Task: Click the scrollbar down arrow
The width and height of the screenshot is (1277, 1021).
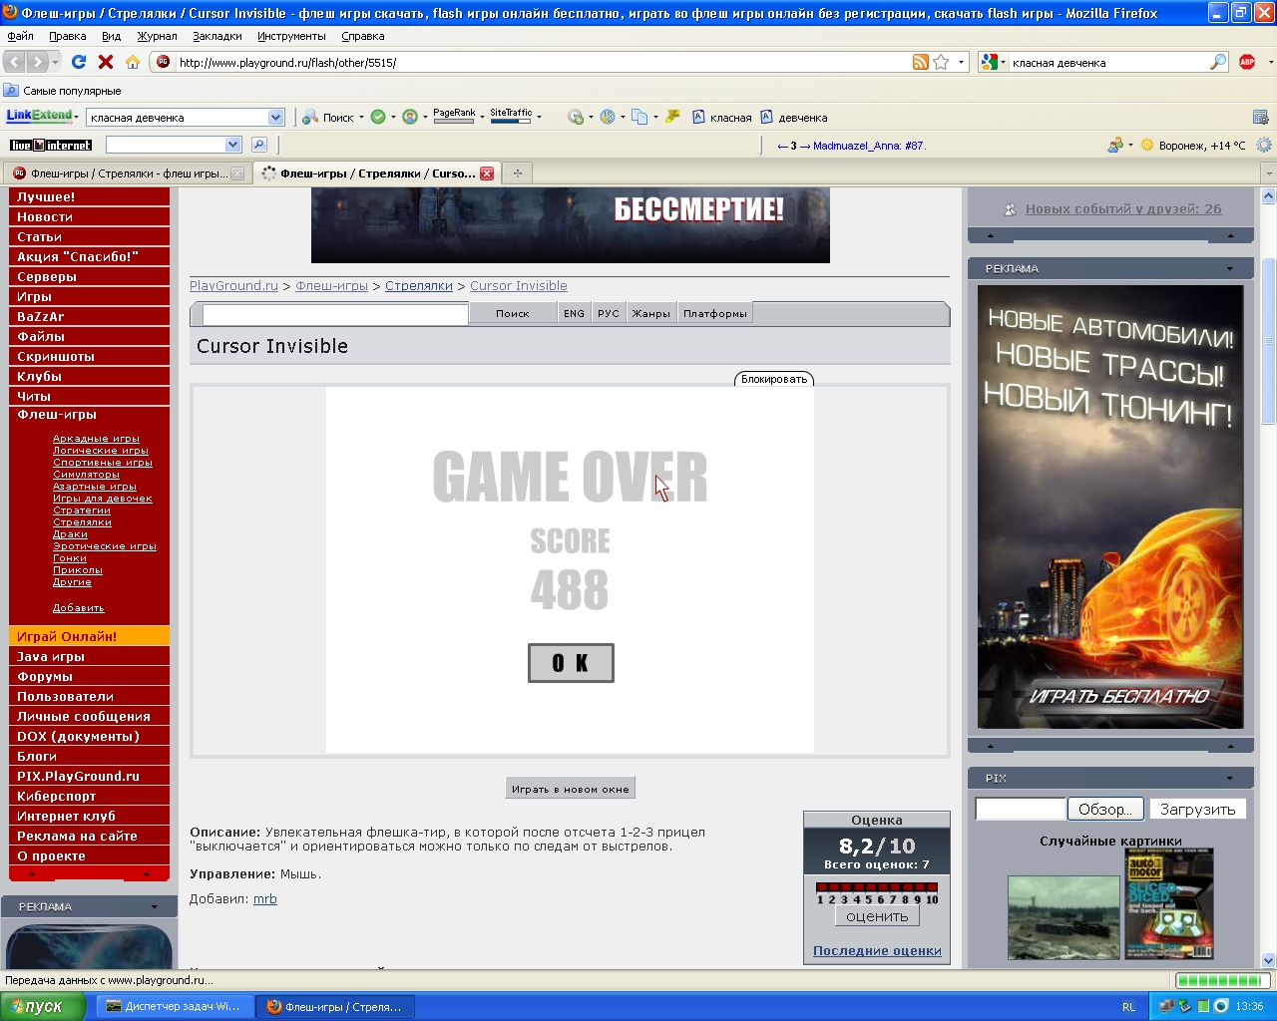Action: pos(1269,961)
